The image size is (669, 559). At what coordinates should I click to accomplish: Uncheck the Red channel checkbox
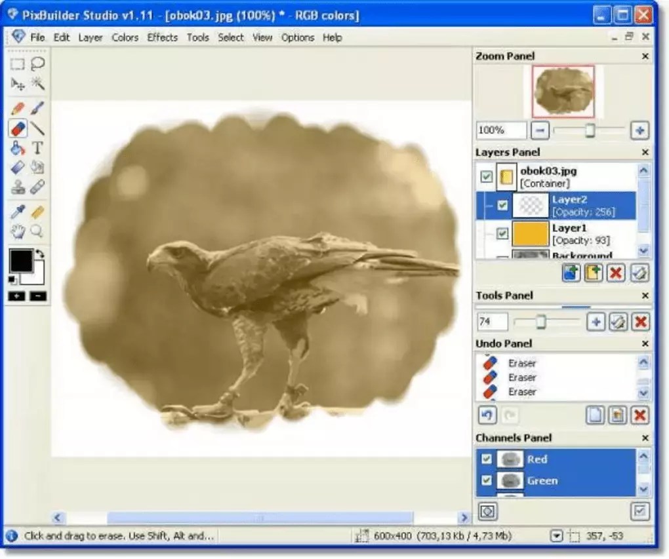point(487,459)
